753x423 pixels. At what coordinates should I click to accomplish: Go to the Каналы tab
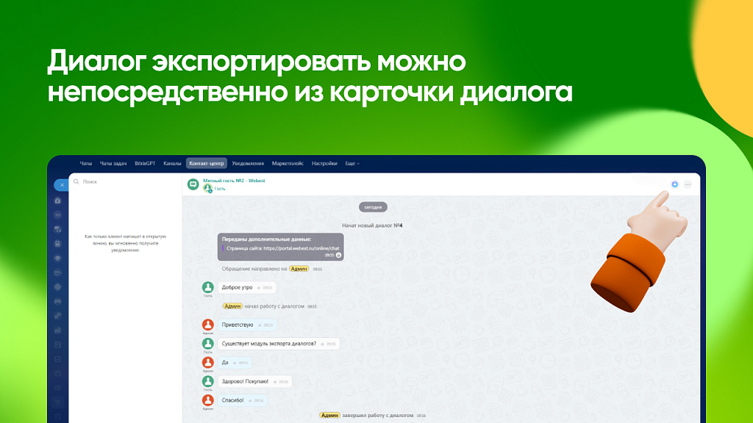coord(172,164)
